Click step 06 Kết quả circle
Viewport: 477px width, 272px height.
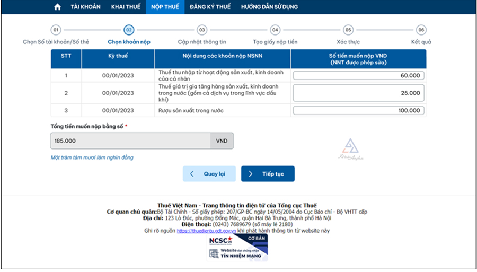(x=421, y=30)
